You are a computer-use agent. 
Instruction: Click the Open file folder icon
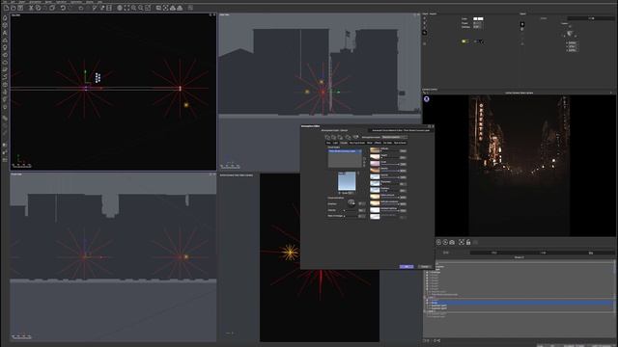click(13, 8)
